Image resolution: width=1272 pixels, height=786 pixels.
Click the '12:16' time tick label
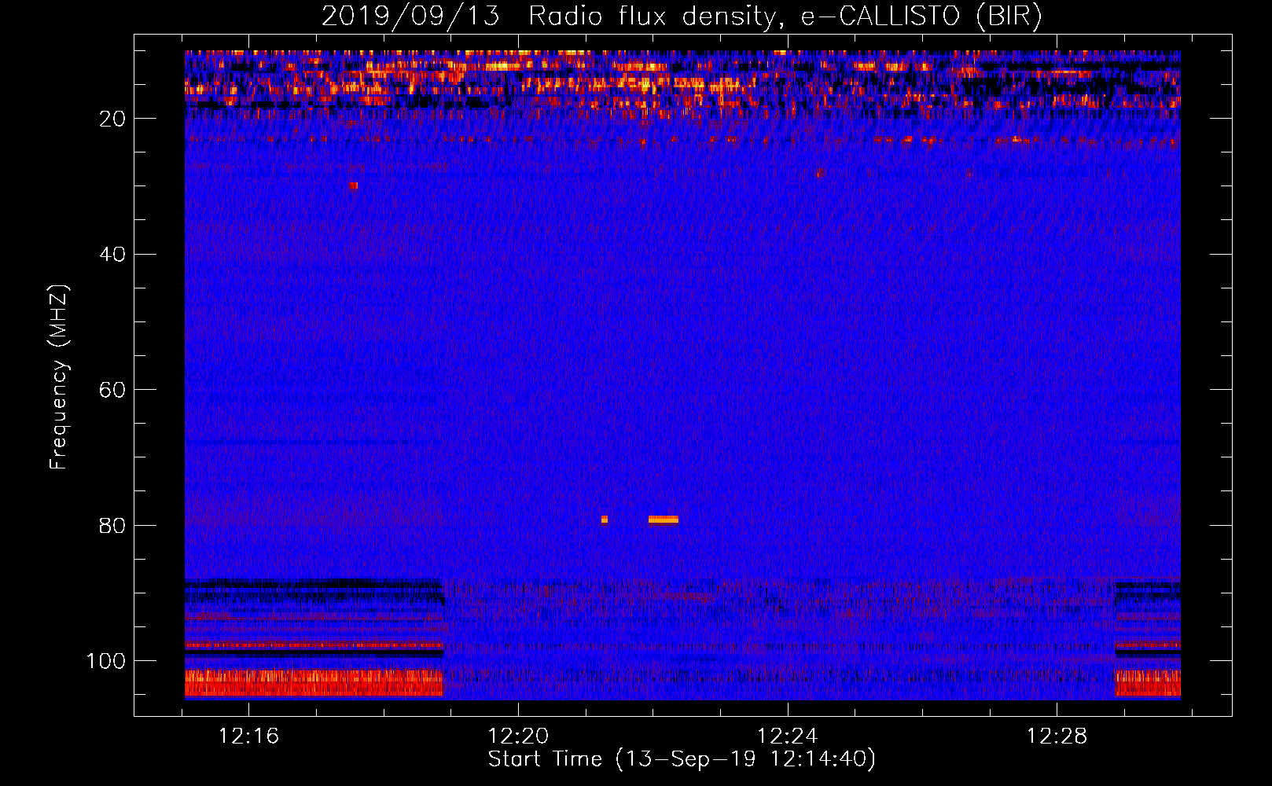point(248,736)
